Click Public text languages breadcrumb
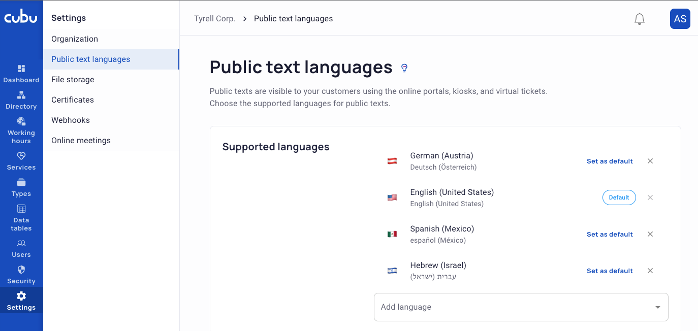The width and height of the screenshot is (698, 331). tap(294, 19)
